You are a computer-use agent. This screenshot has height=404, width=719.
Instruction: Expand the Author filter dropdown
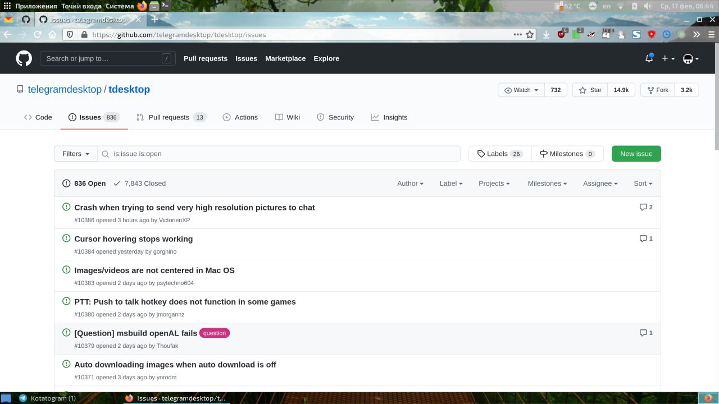click(x=410, y=183)
